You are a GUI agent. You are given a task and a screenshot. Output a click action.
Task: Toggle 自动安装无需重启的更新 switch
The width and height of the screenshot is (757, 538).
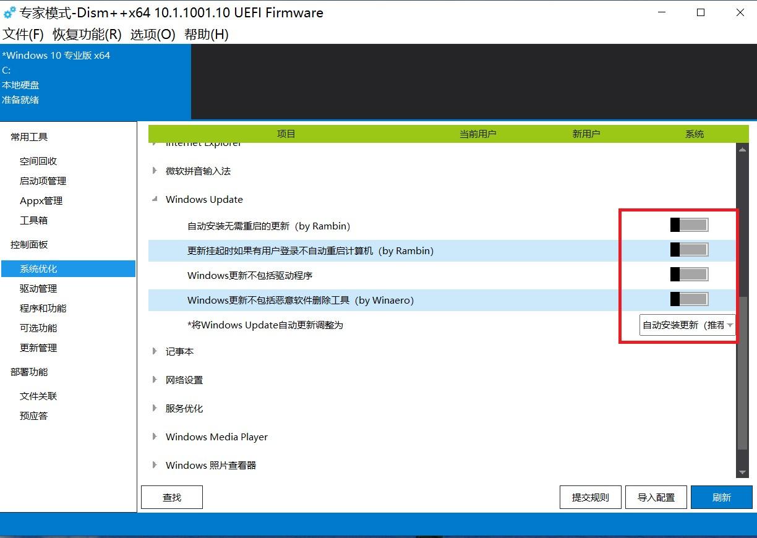tap(689, 224)
